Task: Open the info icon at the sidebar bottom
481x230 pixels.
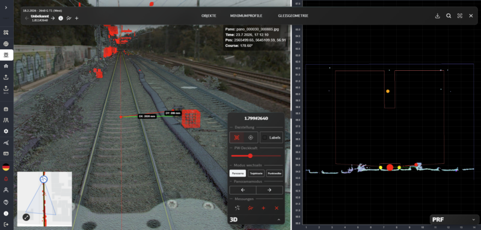Action: click(6, 213)
